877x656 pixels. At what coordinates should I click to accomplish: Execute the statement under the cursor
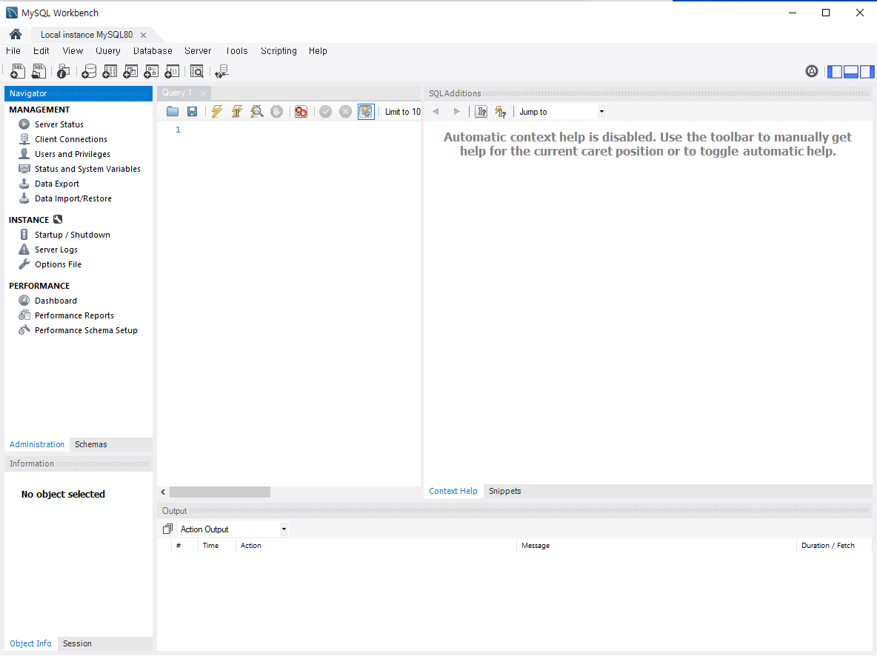coord(236,111)
